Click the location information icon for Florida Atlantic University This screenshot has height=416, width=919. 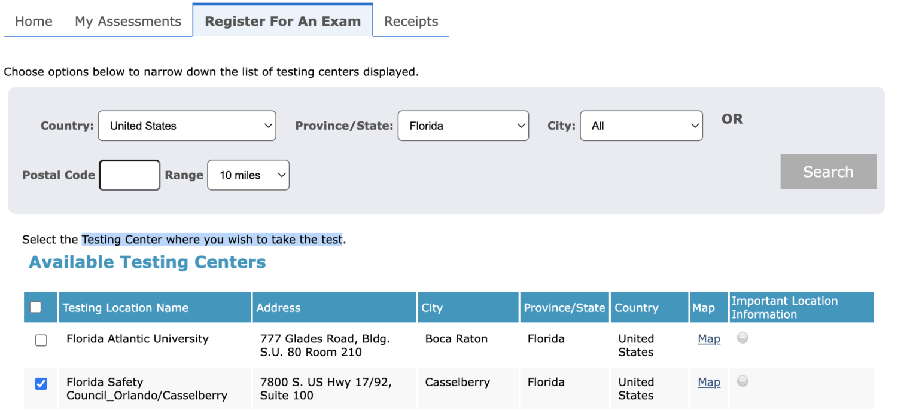pyautogui.click(x=742, y=338)
